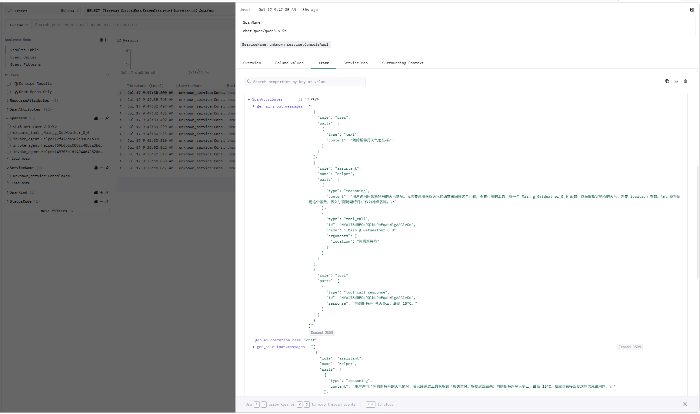Close the detail panel with the X icon
700x414 pixels.
coord(685,404)
